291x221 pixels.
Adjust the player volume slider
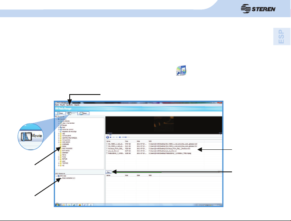click(126, 137)
